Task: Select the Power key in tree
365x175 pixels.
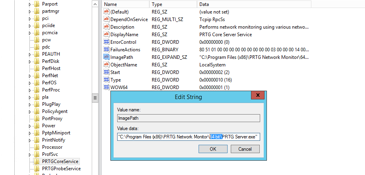Action: (48, 126)
